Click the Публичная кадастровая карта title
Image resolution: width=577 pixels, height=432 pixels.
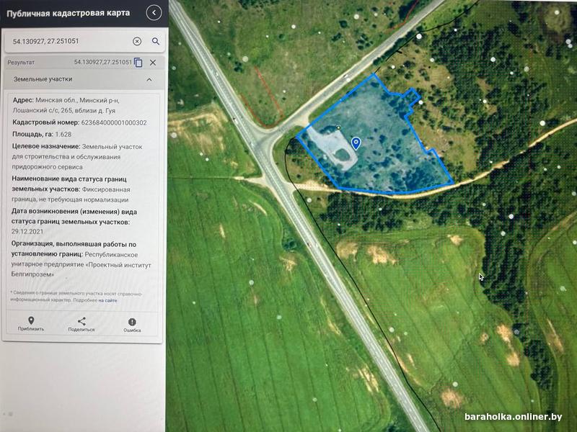click(68, 13)
